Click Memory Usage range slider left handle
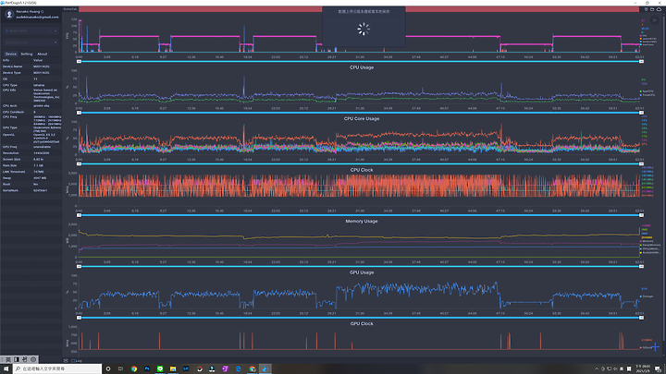 pos(79,266)
